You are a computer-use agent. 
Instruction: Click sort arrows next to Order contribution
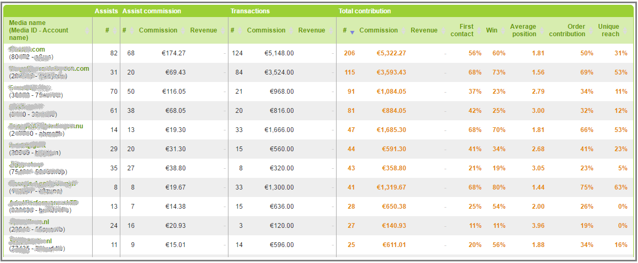[591, 30]
